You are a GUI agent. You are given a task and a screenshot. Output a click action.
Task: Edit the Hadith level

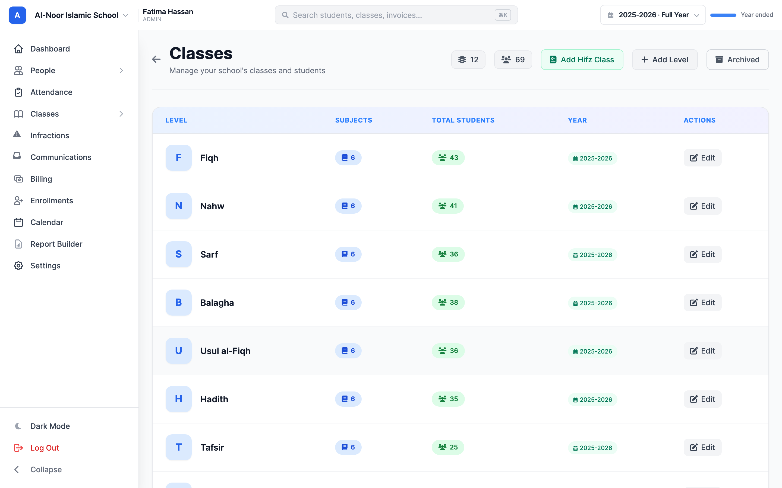click(702, 399)
